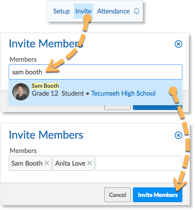195x210 pixels.
Task: Select the Grade 12 Student suggestion row
Action: point(96,92)
